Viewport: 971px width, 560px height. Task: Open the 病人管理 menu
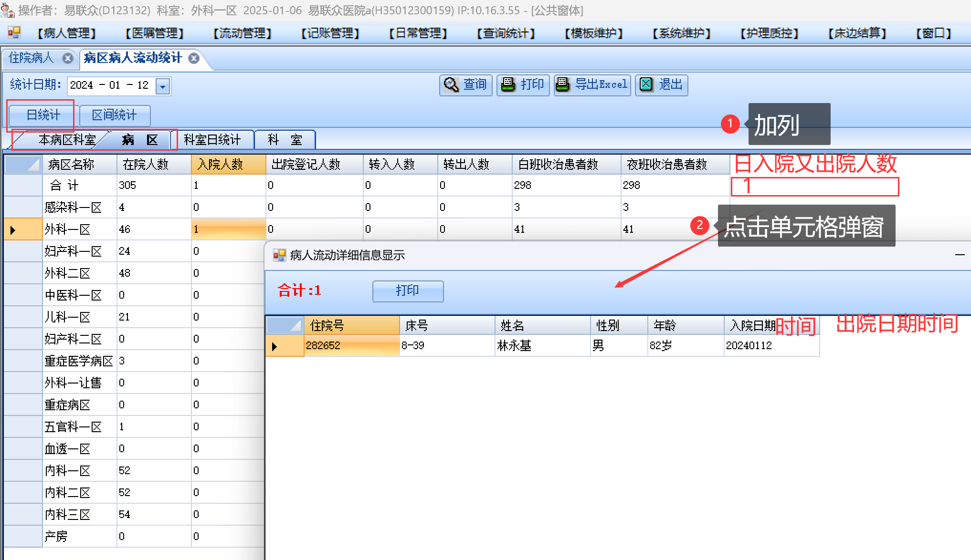click(x=66, y=33)
